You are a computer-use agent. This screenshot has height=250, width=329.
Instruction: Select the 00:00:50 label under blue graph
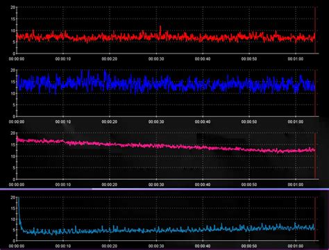(x=249, y=122)
